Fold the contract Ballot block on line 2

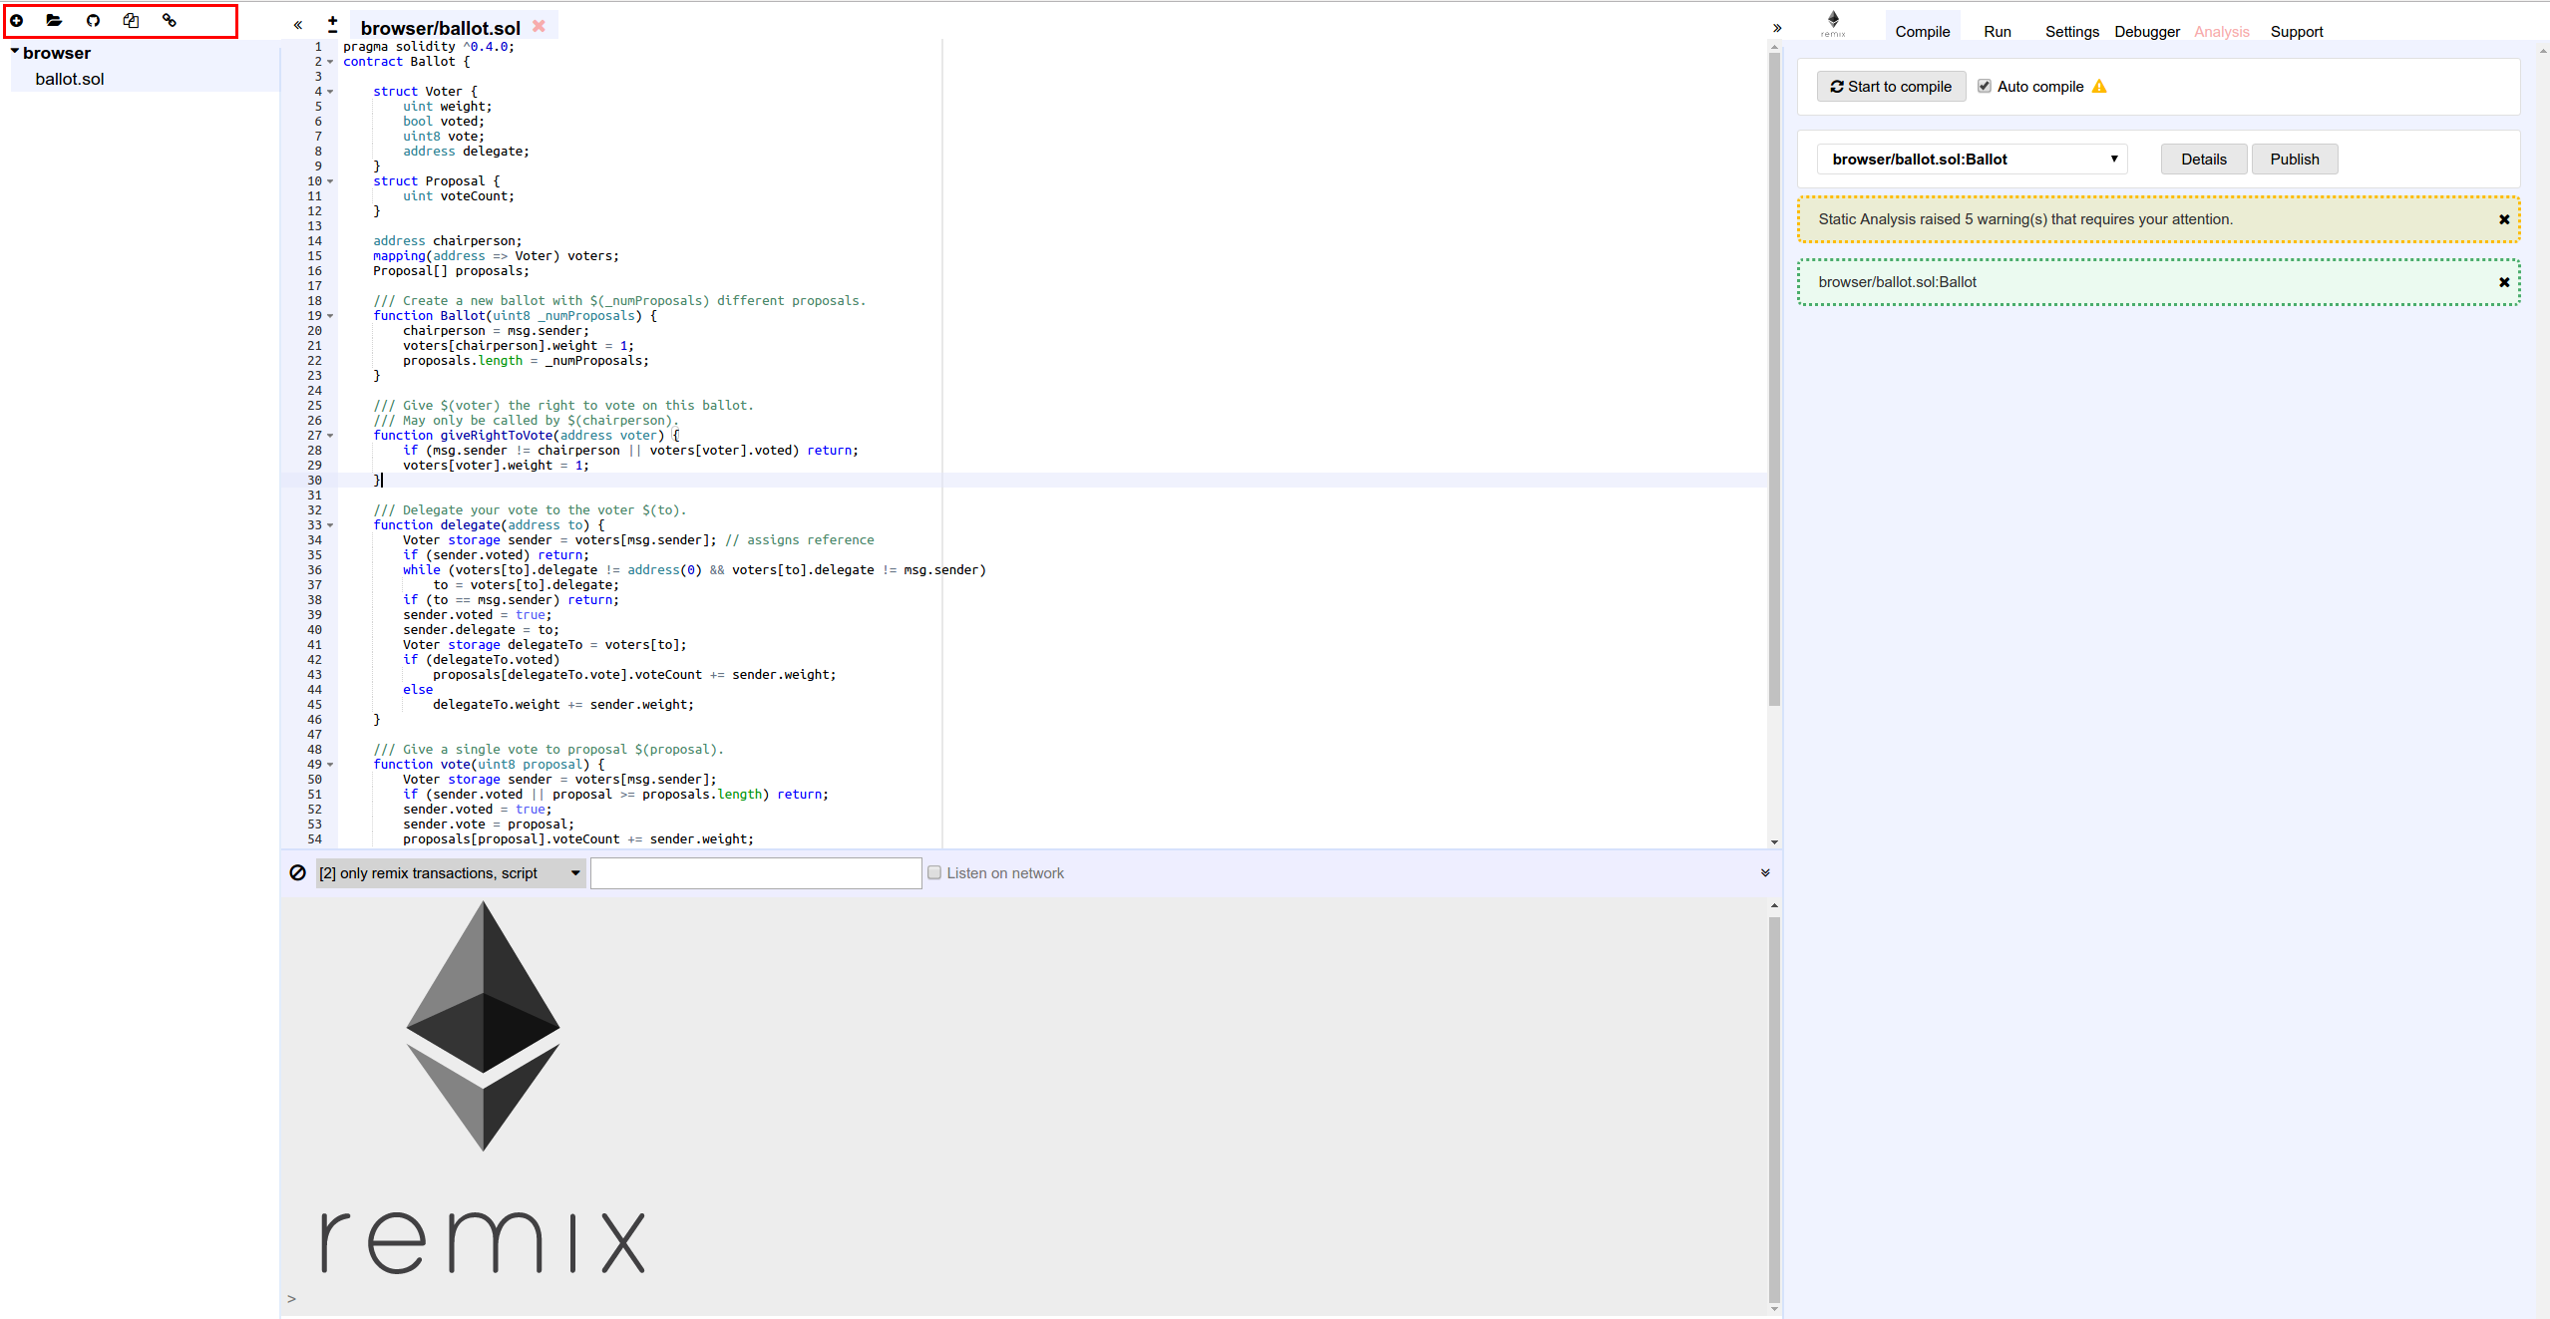click(x=330, y=62)
